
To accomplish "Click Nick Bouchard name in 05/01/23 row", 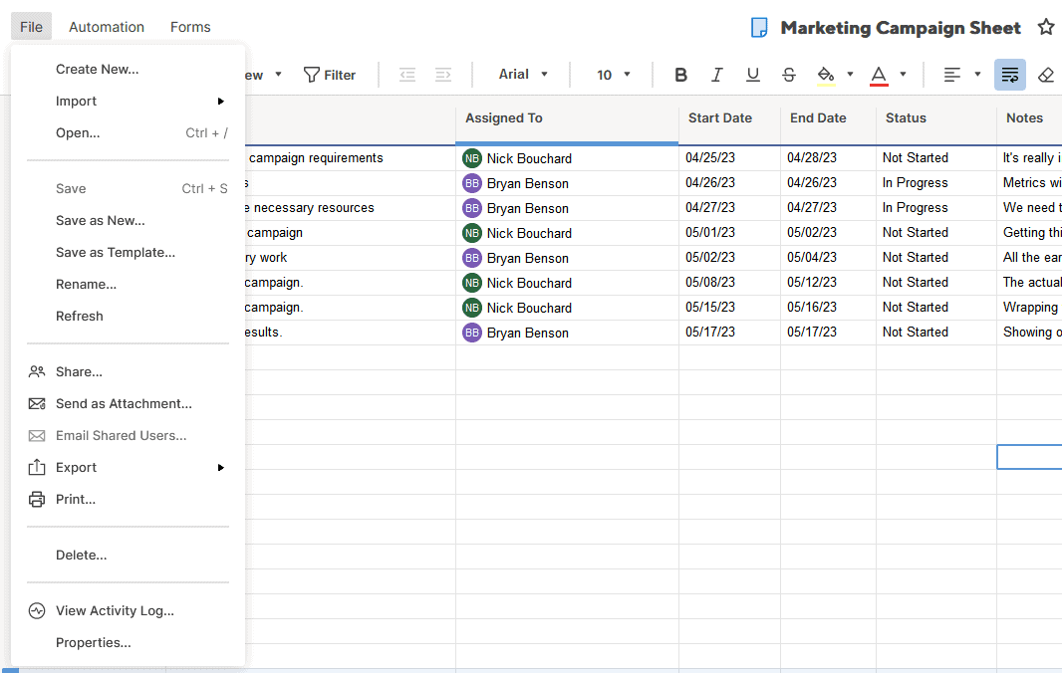I will coord(529,234).
